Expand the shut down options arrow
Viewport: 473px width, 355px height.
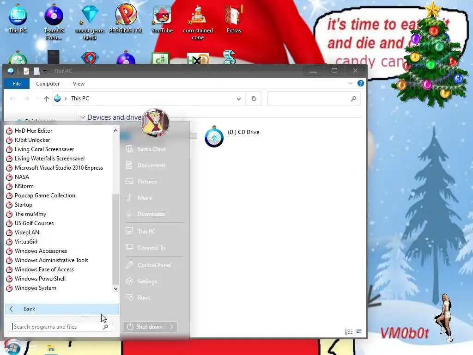[171, 327]
